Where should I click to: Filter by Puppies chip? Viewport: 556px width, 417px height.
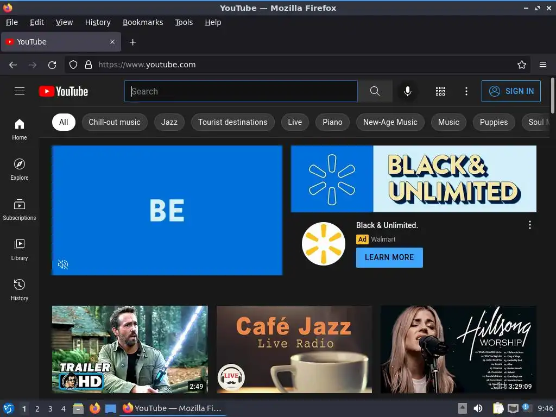[494, 122]
